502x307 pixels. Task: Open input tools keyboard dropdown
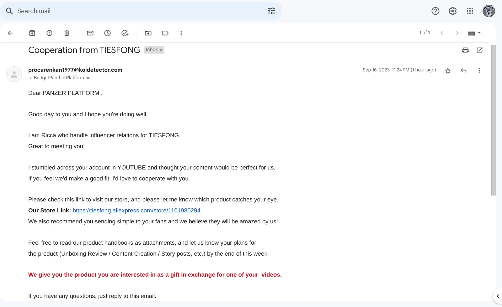474,33
